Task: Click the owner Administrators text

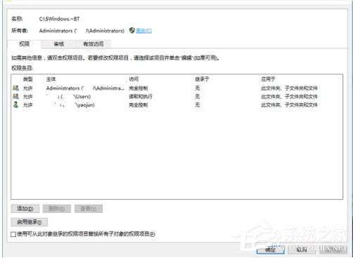Action: (x=82, y=31)
